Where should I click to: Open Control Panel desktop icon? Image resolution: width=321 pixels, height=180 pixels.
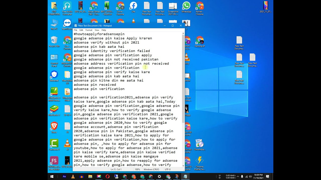[54, 60]
